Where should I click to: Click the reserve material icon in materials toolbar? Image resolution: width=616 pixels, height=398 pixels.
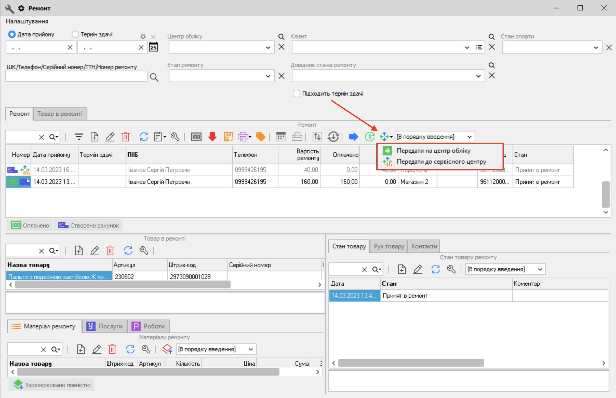pyautogui.click(x=167, y=349)
